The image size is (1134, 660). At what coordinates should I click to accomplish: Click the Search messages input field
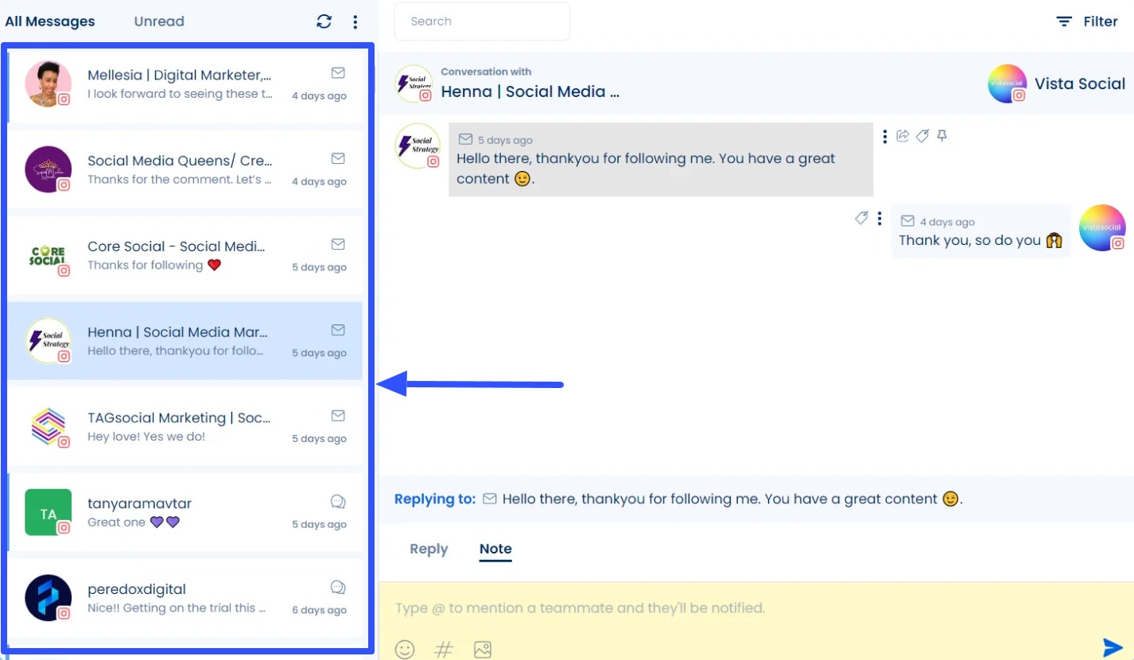481,21
